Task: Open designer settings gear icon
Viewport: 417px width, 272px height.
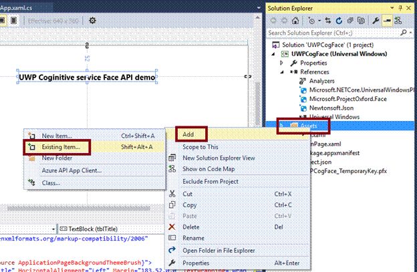Action: (x=92, y=20)
